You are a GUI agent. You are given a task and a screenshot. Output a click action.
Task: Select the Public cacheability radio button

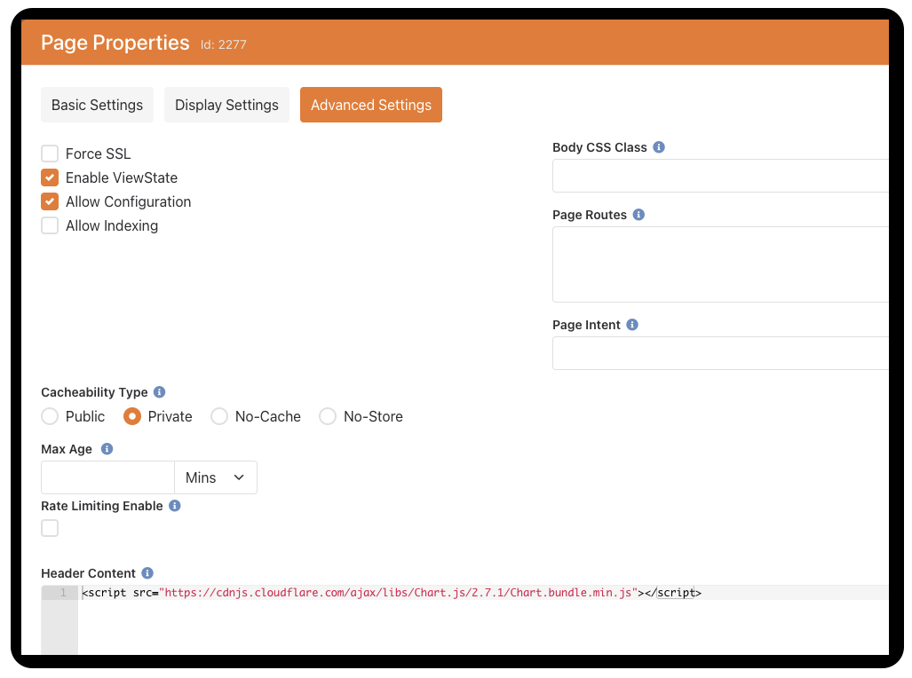[x=50, y=416]
